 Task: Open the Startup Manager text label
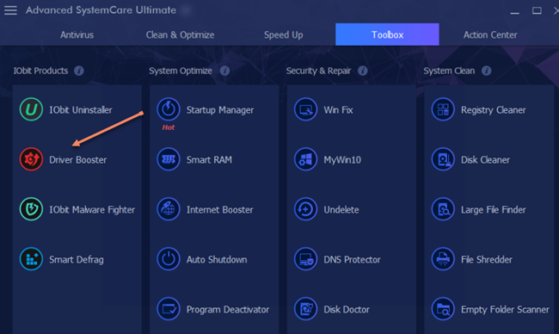point(220,110)
